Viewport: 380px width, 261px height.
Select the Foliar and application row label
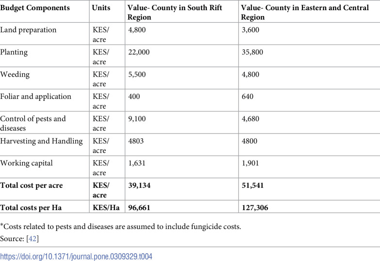[x=35, y=97]
